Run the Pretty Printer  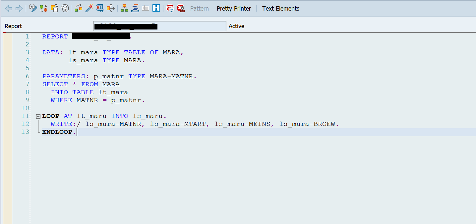[234, 8]
